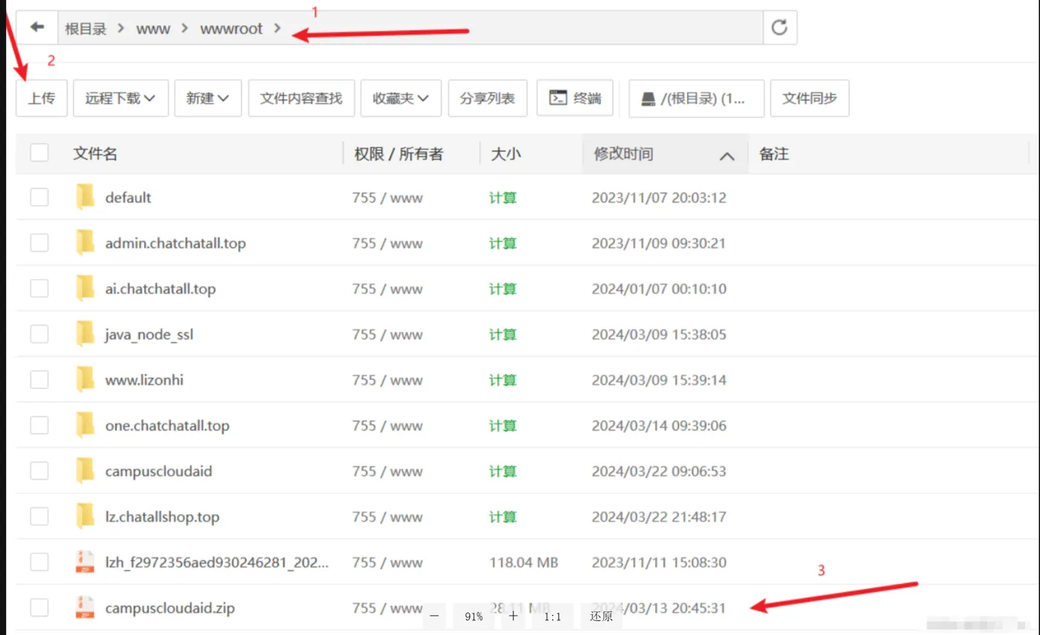
Task: Click 计算 size for default folder
Action: click(503, 198)
